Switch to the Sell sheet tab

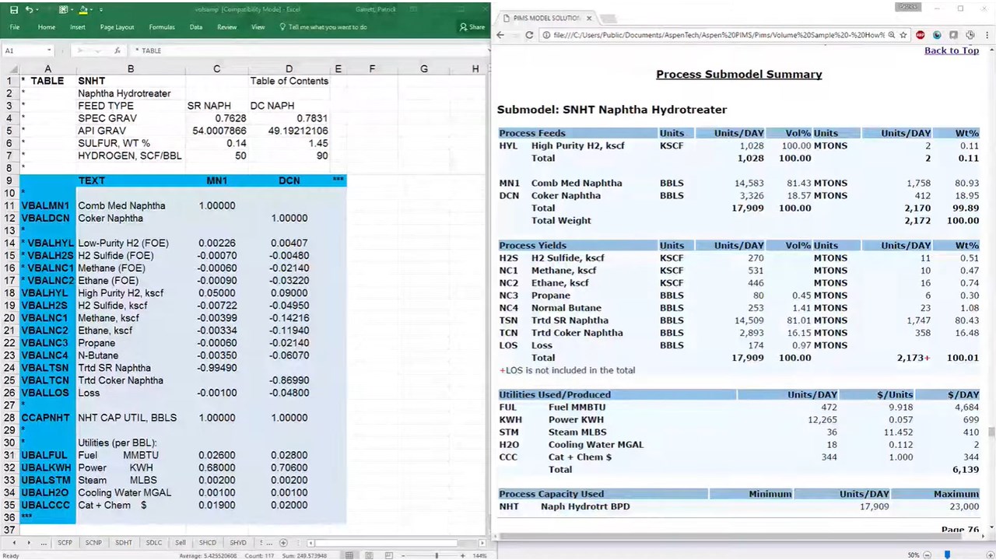coord(181,543)
